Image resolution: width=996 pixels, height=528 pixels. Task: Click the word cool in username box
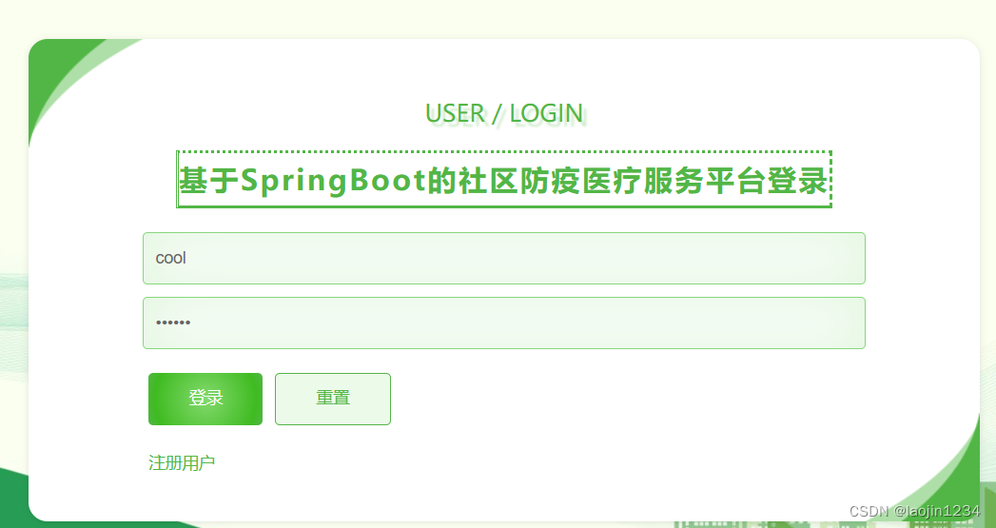coord(171,258)
